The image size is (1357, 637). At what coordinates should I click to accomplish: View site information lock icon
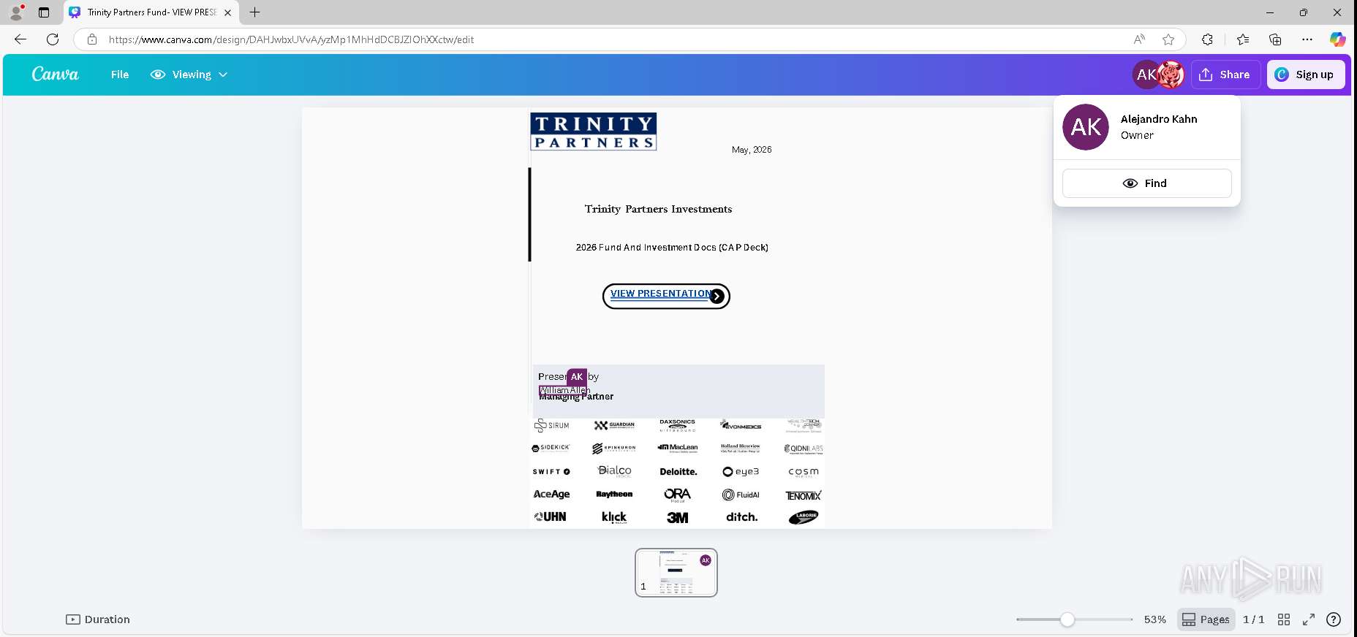[x=92, y=39]
